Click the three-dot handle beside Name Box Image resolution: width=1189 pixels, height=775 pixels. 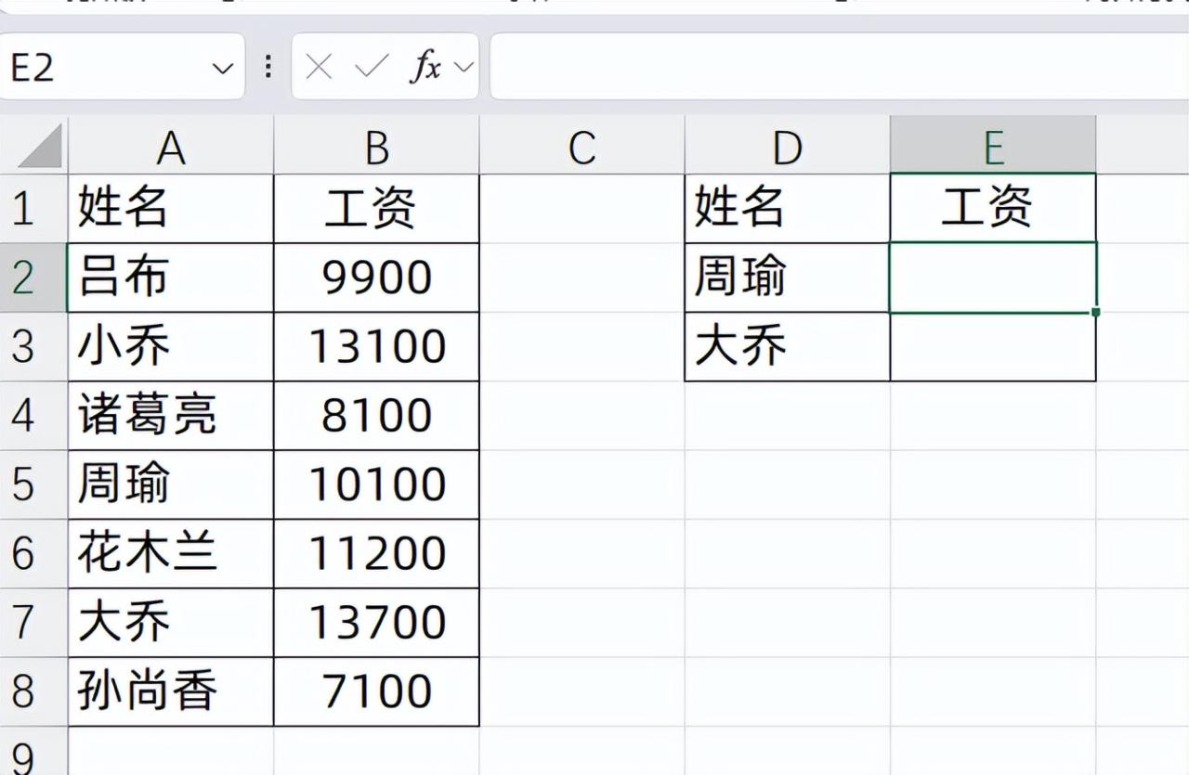pos(268,67)
